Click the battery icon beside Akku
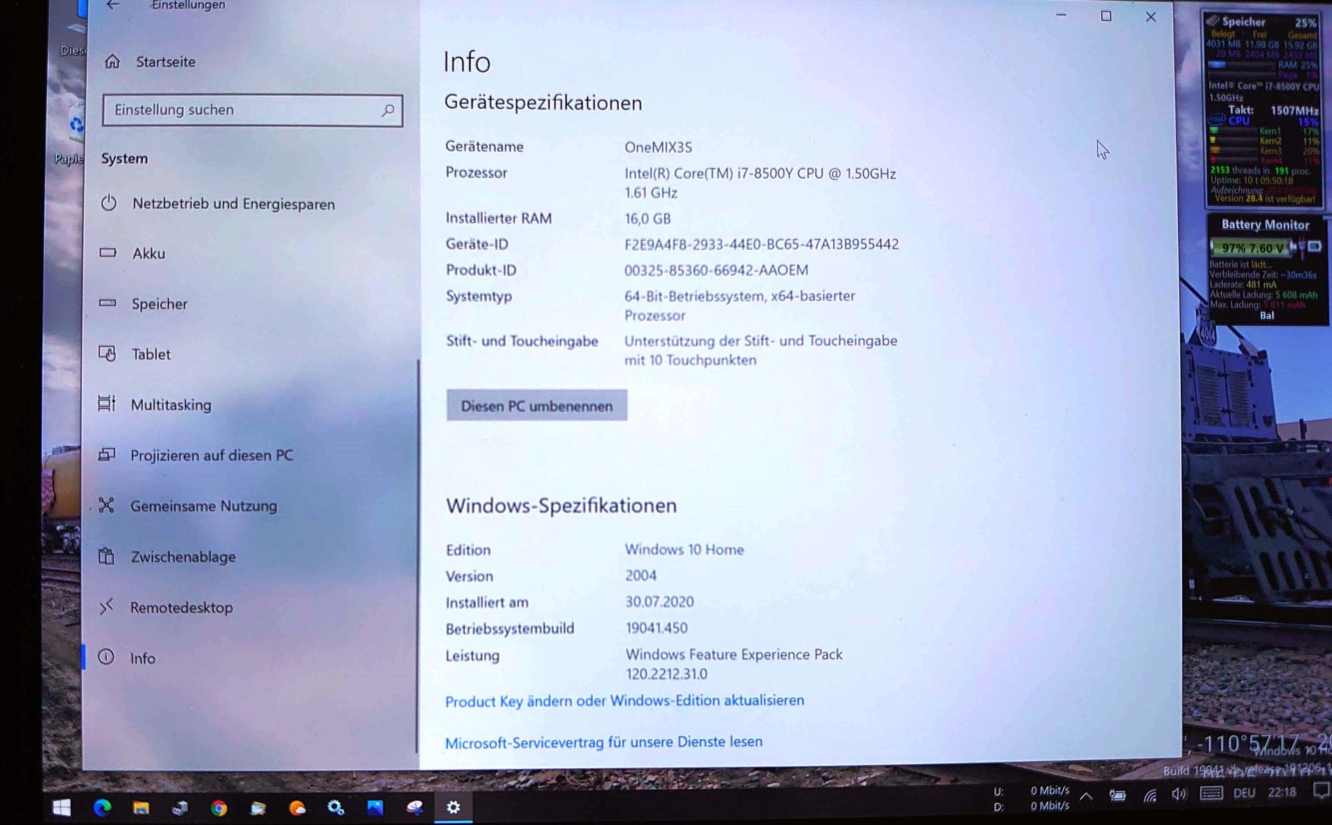This screenshot has width=1332, height=825. 108,253
